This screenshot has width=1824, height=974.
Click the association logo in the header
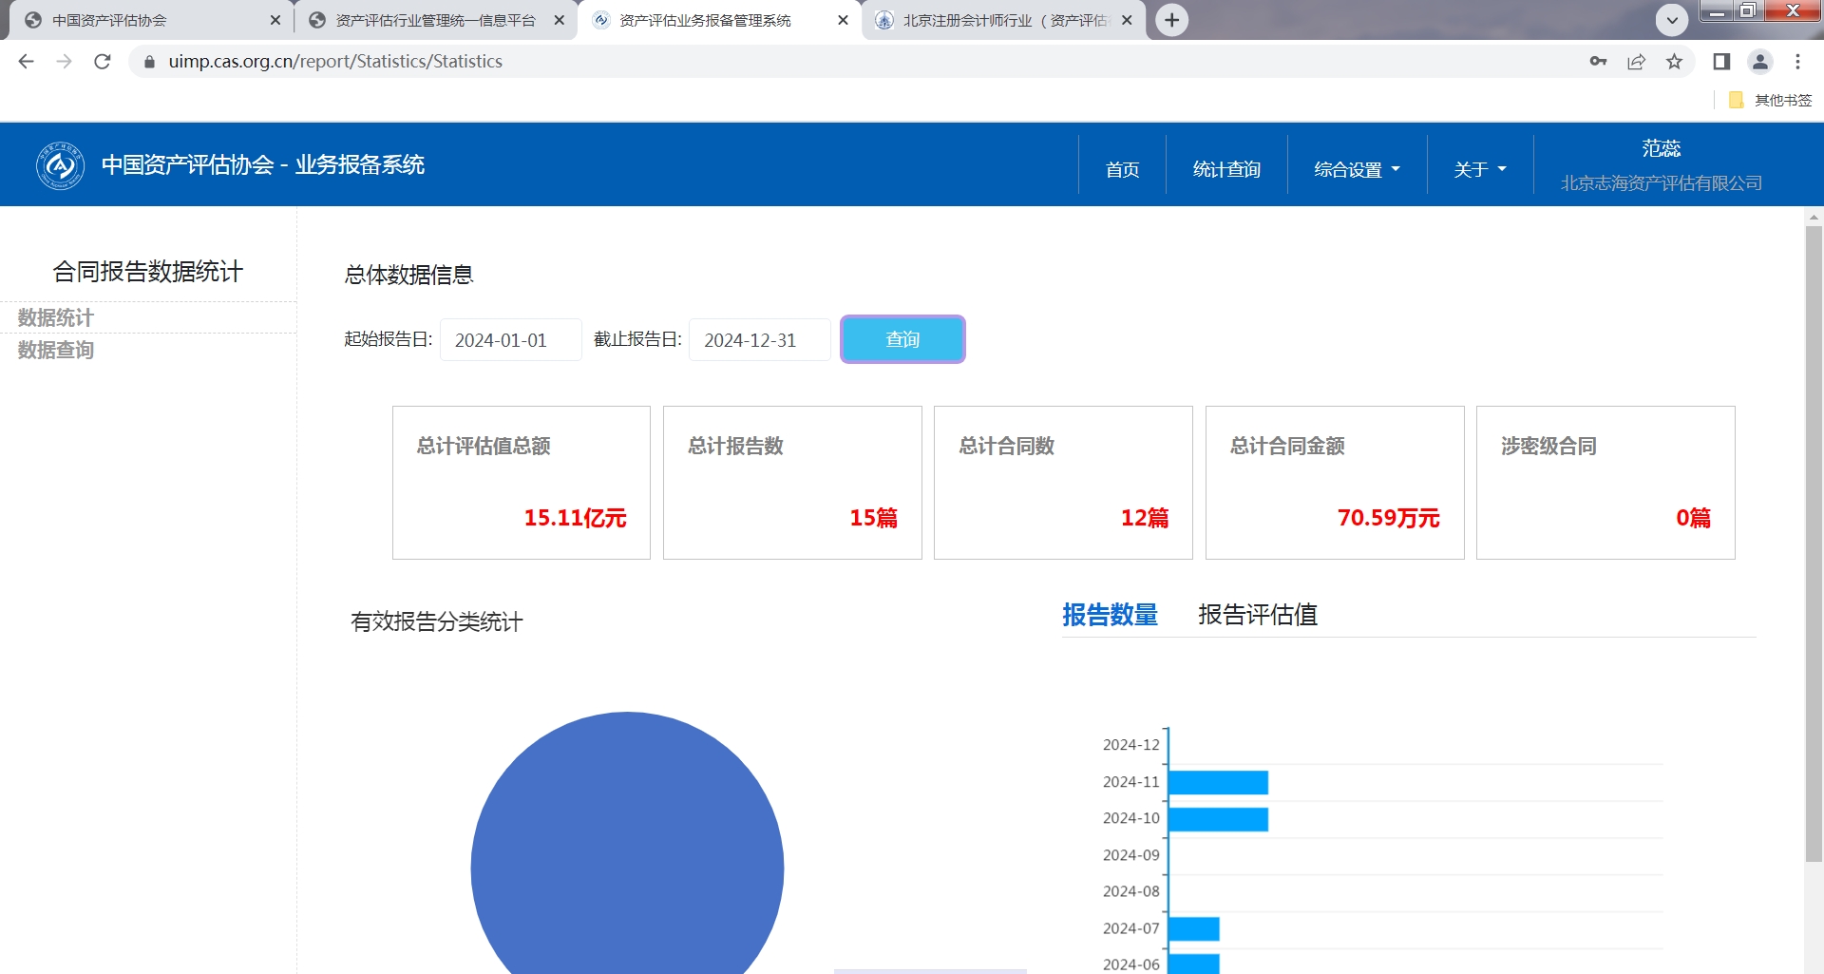60,165
